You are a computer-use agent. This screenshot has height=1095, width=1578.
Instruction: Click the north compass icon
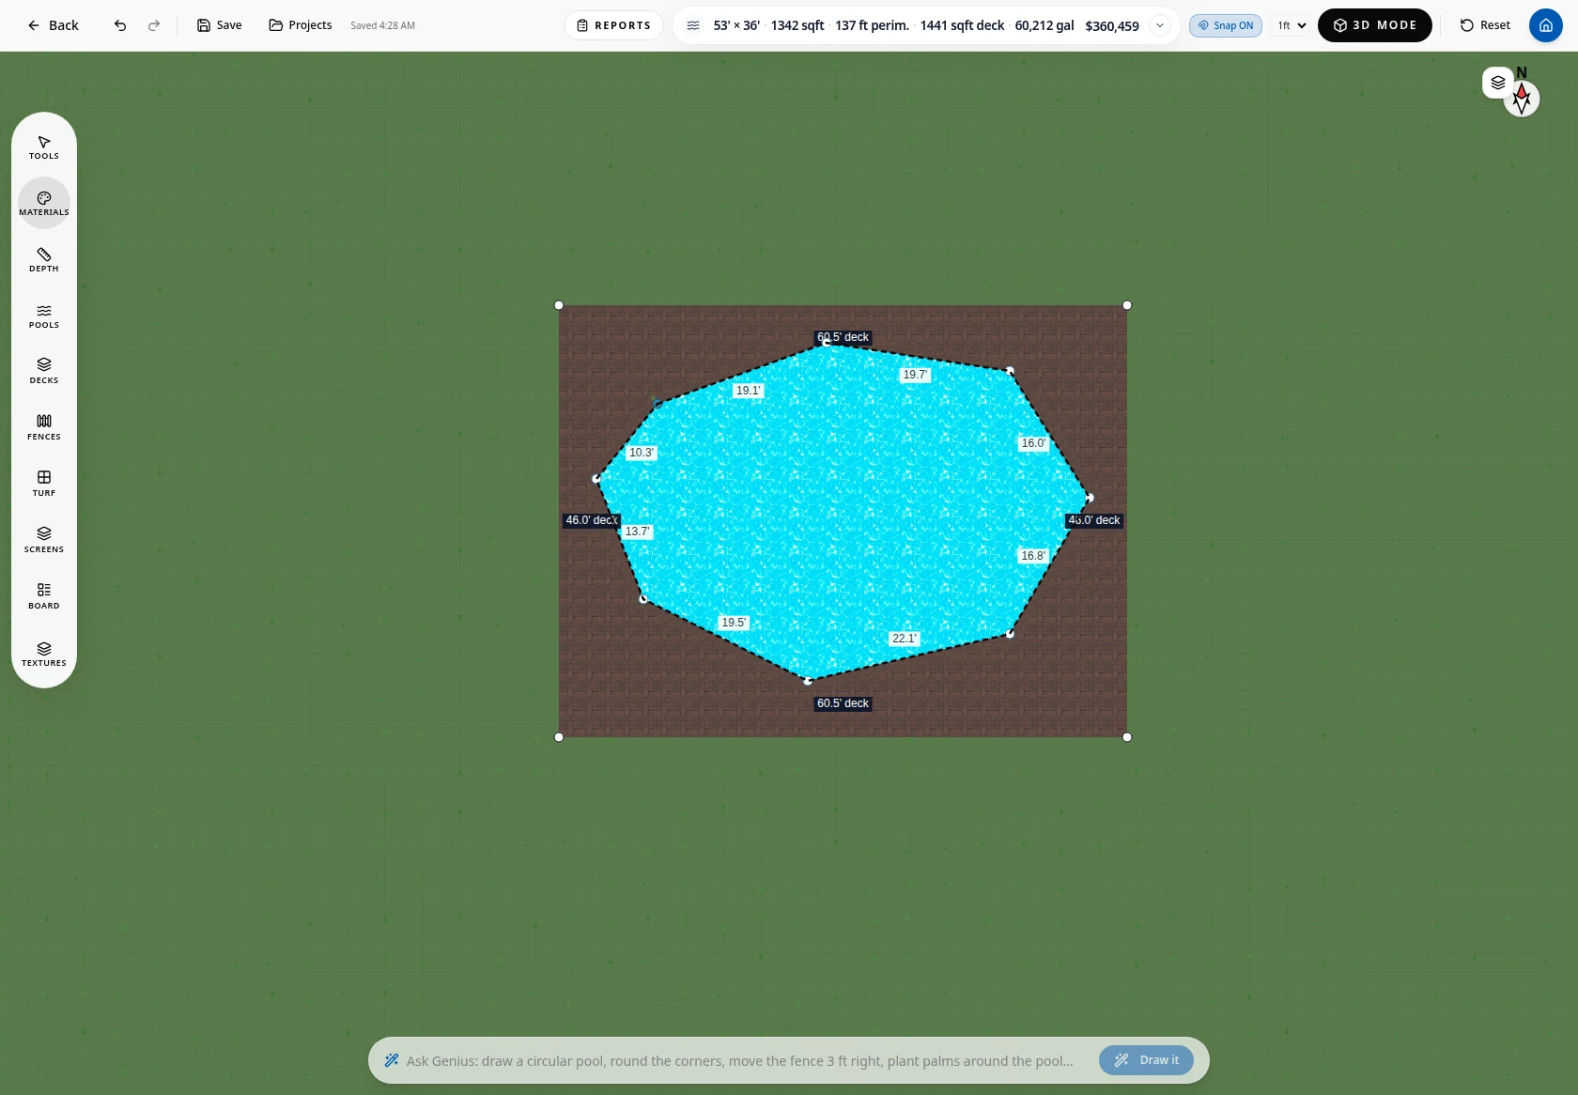[1522, 98]
